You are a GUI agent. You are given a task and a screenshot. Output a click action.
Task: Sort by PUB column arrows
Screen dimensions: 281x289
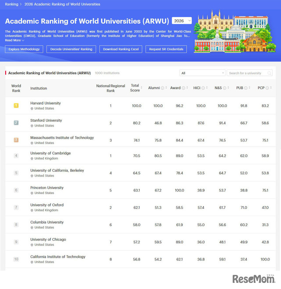[249, 88]
